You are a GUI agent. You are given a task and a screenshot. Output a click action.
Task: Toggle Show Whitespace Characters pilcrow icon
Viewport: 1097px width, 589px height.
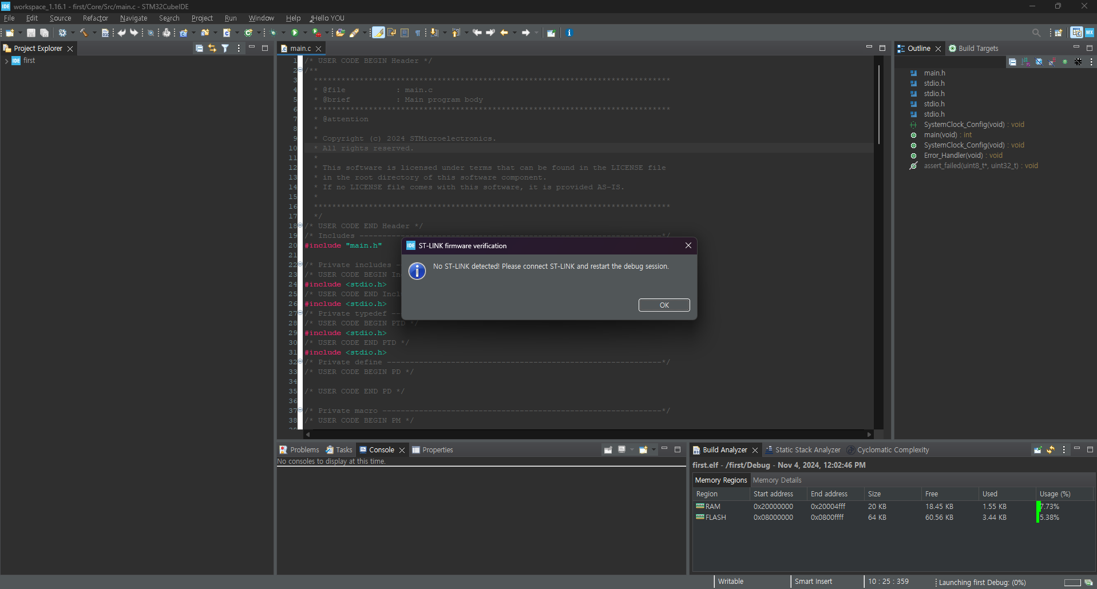417,33
